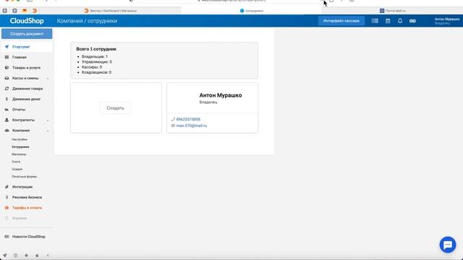Open Магазины submenu item
463x260 pixels.
pos(19,154)
